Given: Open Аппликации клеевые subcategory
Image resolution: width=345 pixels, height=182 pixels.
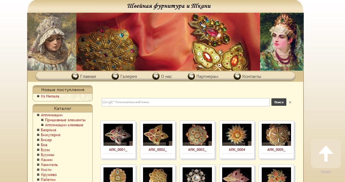Looking at the screenshot, I should pos(64,125).
